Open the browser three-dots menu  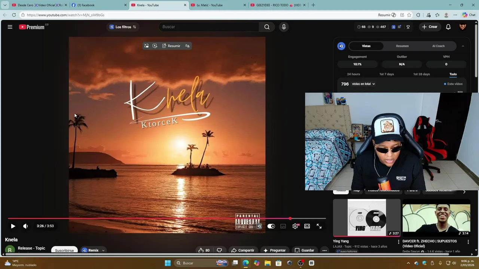(x=455, y=15)
